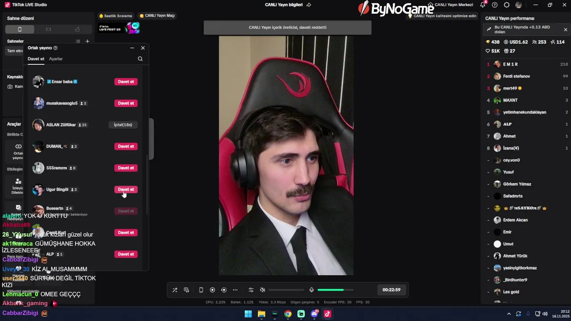Select viewer Ferdi stefanov in ranking
The image size is (571, 321).
pyautogui.click(x=526, y=76)
